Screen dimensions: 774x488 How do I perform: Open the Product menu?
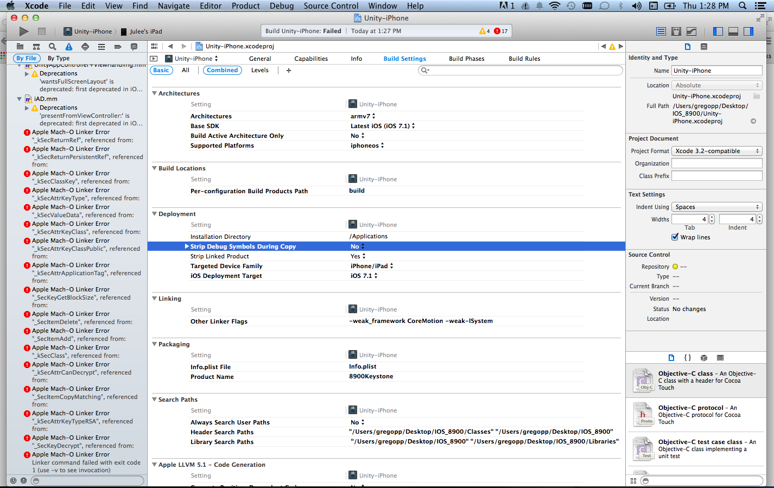pos(246,5)
